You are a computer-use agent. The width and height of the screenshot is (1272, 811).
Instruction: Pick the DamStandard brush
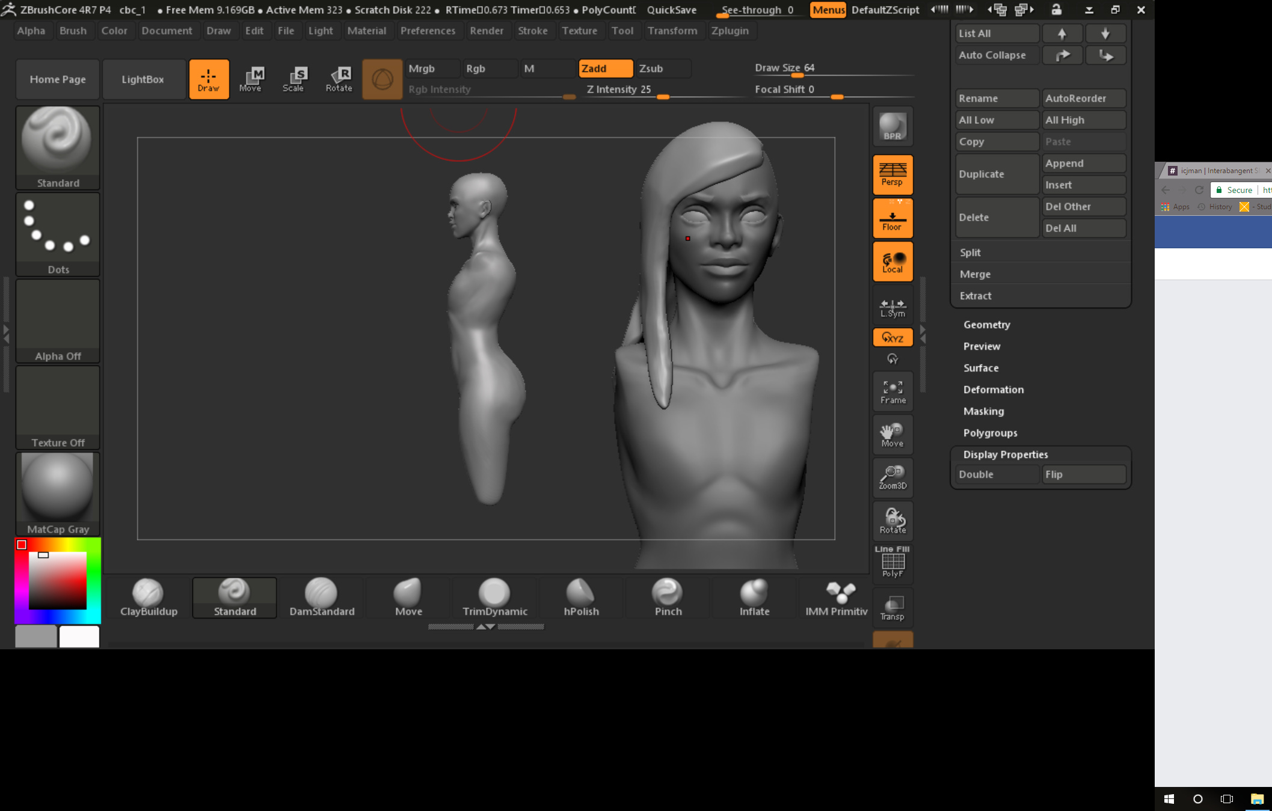322,598
